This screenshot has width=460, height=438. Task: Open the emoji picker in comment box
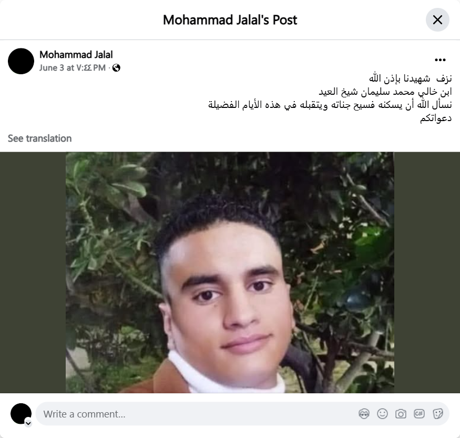[x=382, y=414]
